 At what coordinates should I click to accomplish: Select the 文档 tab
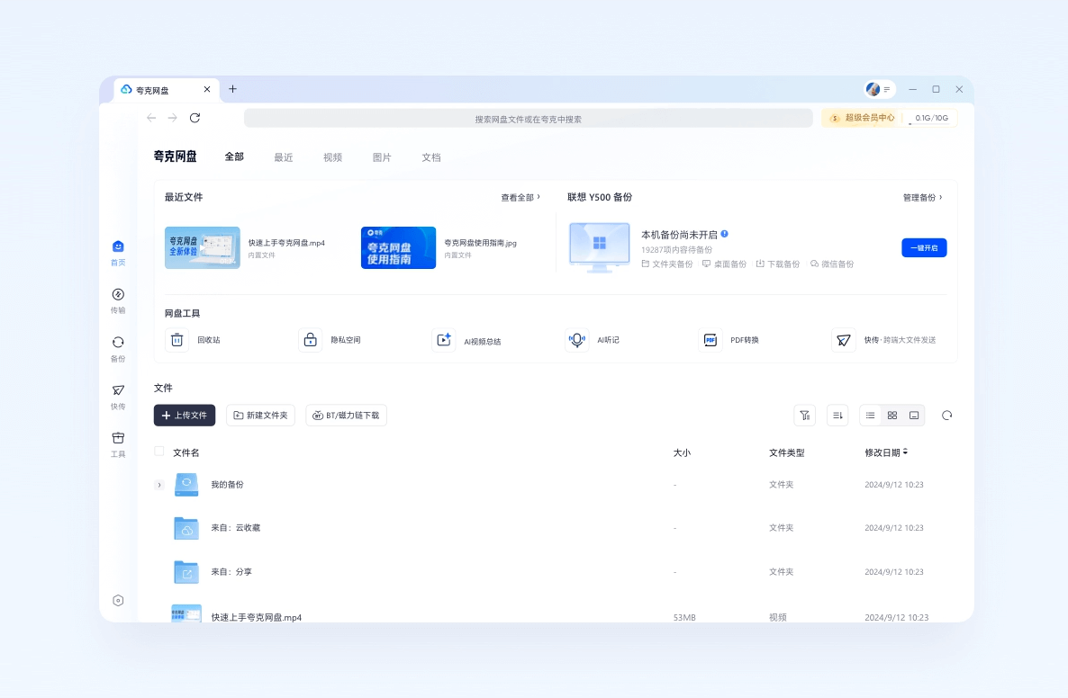coord(431,157)
